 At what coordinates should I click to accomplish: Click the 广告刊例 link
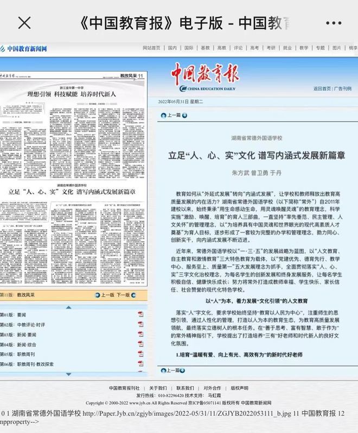343,89
